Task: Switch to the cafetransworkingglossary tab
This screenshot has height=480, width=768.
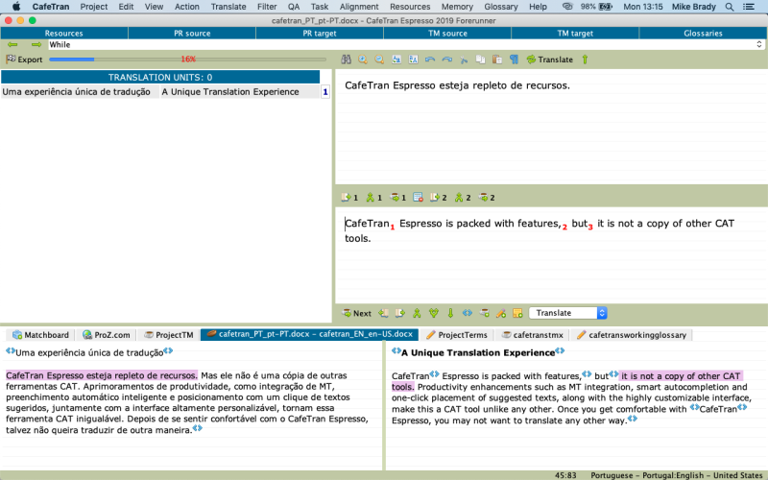Action: coord(632,335)
